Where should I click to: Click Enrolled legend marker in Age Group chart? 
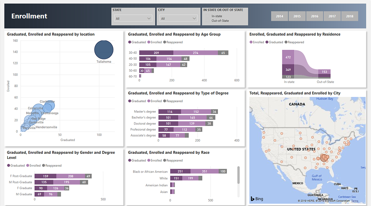149,42
